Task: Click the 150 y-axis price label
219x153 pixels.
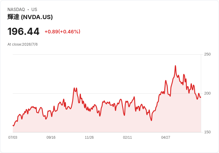Action: (x=207, y=132)
